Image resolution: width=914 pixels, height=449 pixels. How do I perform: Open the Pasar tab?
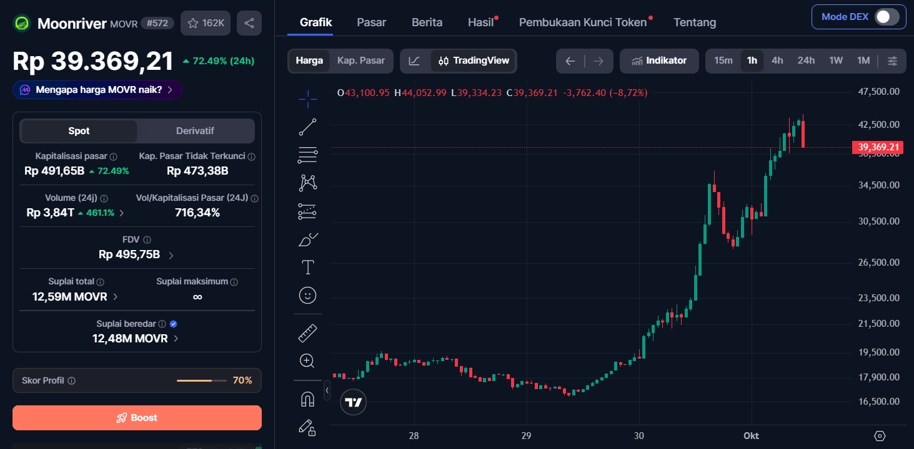pos(372,22)
